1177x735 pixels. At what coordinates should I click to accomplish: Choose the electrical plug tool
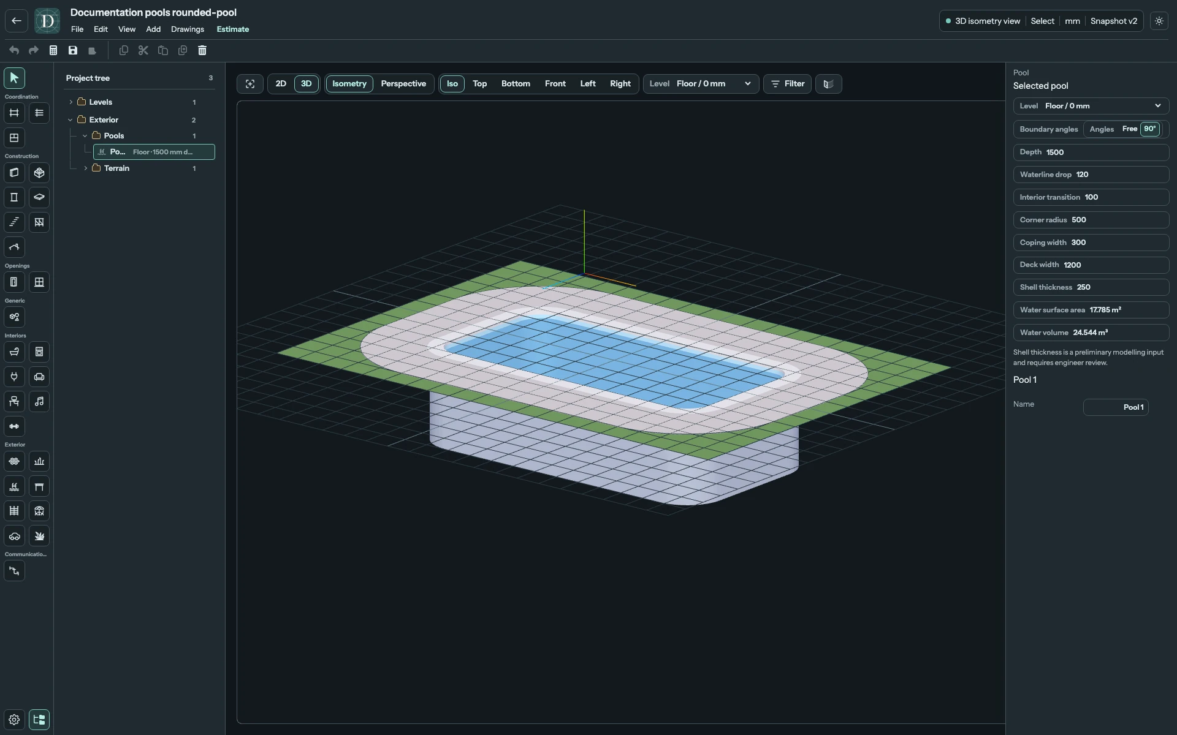[14, 377]
